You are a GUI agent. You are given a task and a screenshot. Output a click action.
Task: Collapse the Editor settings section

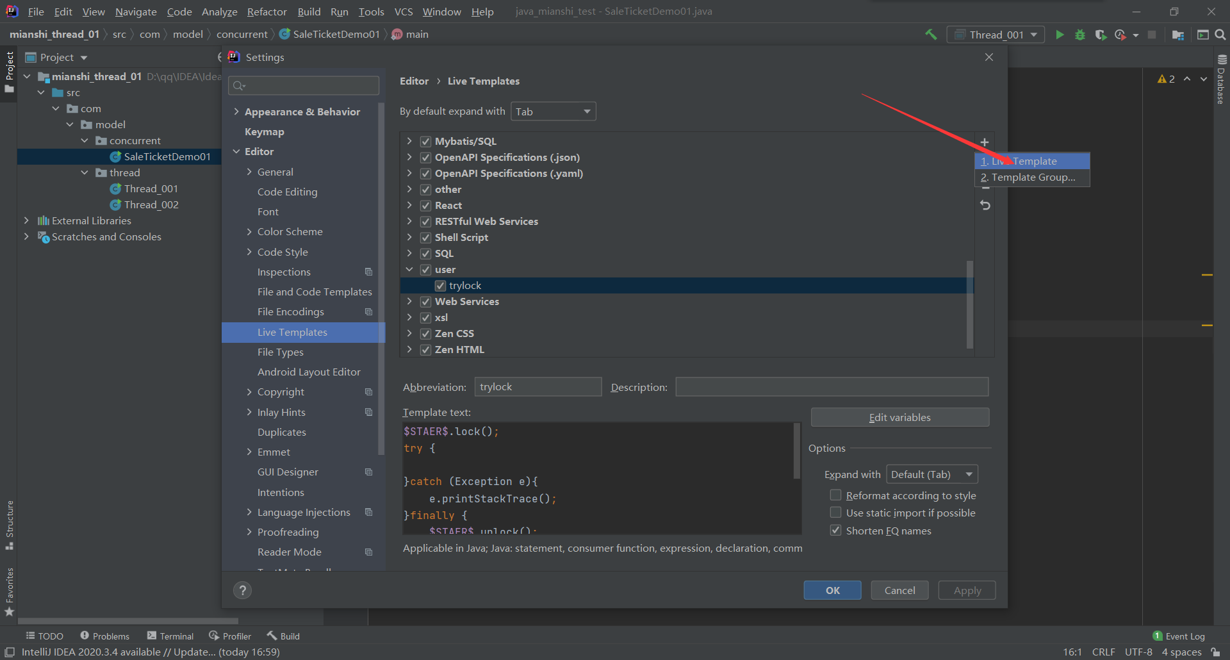[x=236, y=151]
